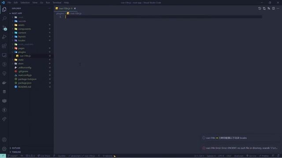Open .gitignore in the explorer
Screen dimensions: 282x158
point(23,71)
